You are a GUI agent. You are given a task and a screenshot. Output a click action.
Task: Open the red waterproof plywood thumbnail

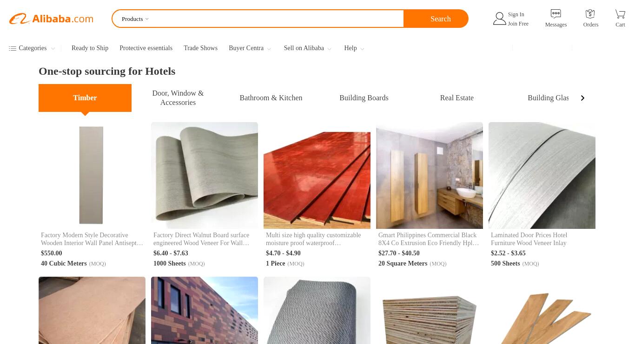(317, 175)
